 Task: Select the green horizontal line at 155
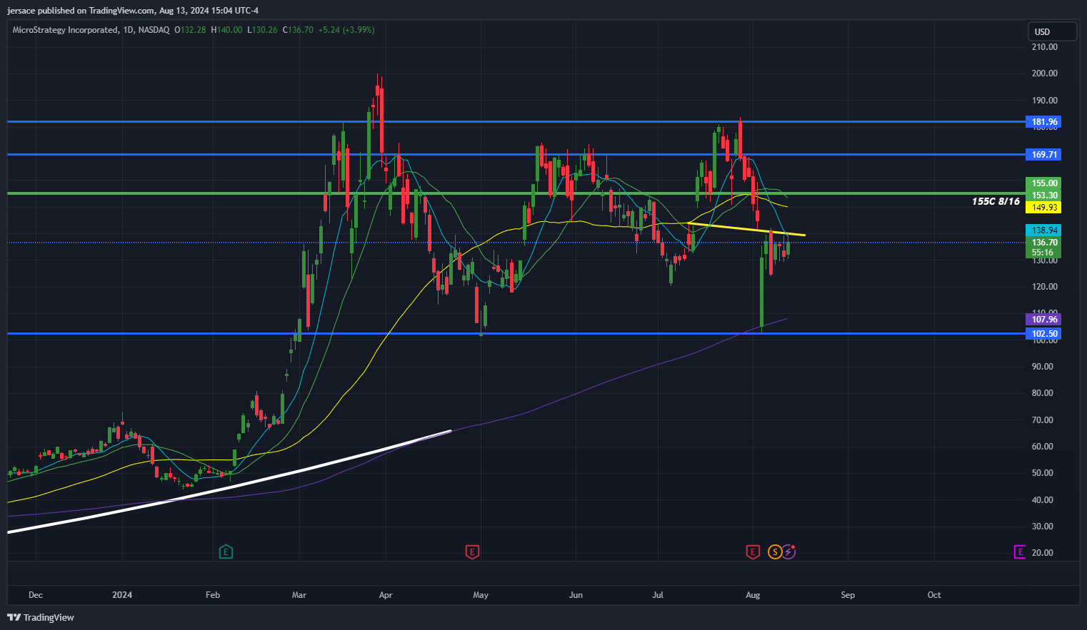pyautogui.click(x=516, y=193)
